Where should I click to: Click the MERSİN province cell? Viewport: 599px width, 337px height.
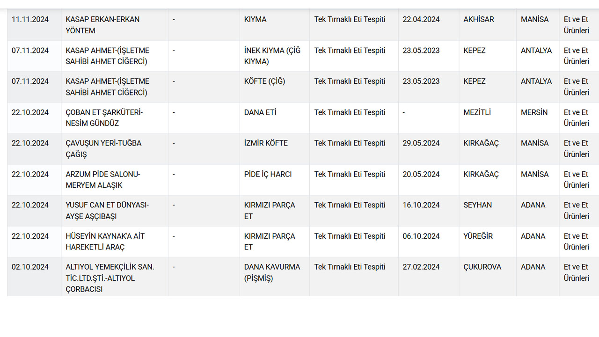(x=538, y=117)
